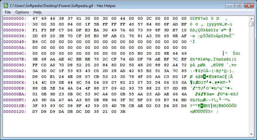Click the scrollbar up arrow
The image size is (257, 140).
pos(251,18)
